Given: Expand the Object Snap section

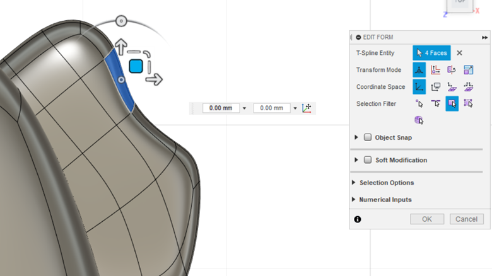Looking at the screenshot, I should pos(356,137).
